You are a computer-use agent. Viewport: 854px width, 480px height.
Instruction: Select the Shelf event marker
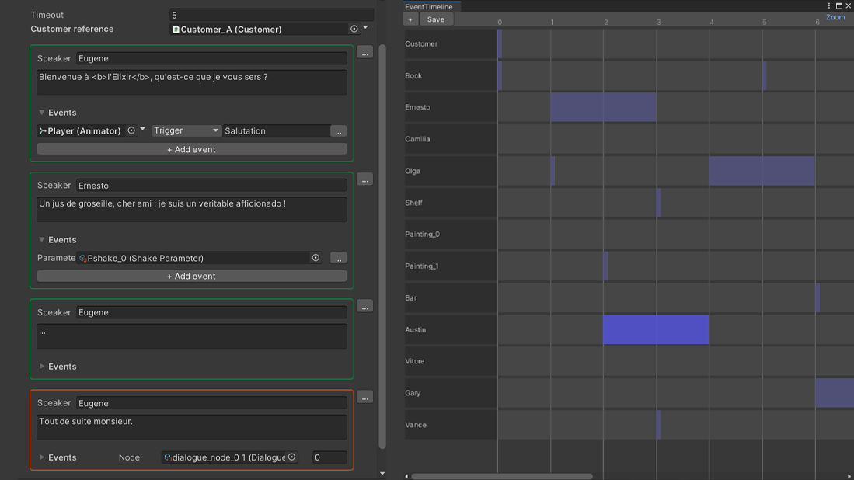point(658,203)
